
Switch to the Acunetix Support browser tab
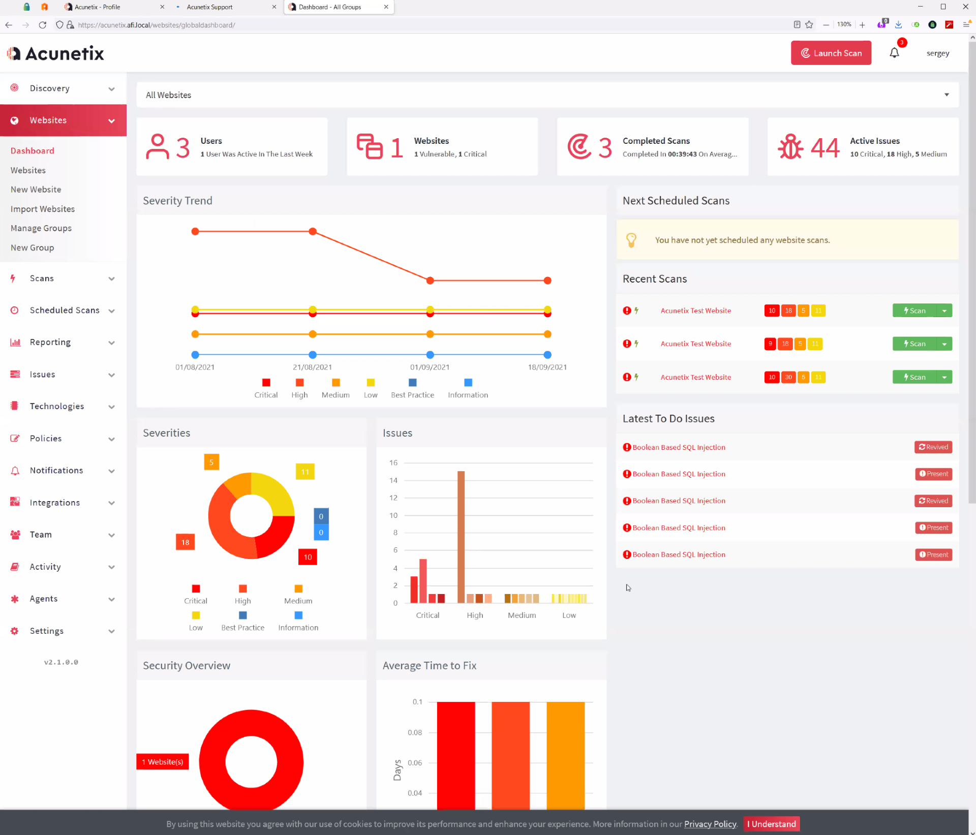209,7
